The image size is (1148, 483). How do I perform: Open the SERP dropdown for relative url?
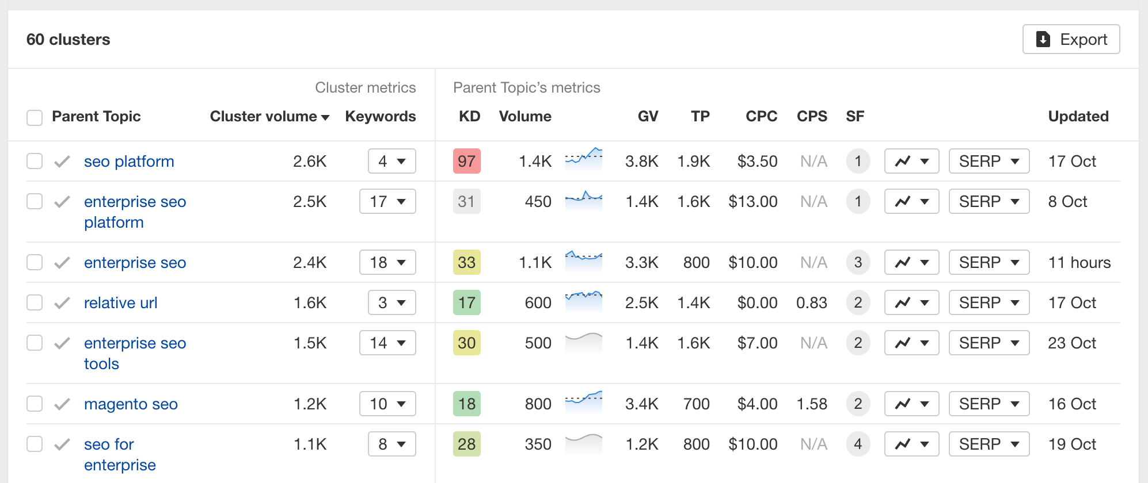coord(989,302)
